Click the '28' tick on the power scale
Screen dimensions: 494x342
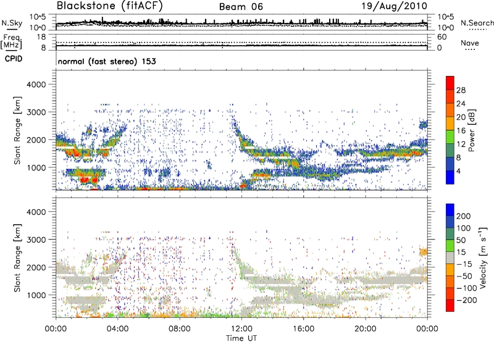[x=461, y=90]
